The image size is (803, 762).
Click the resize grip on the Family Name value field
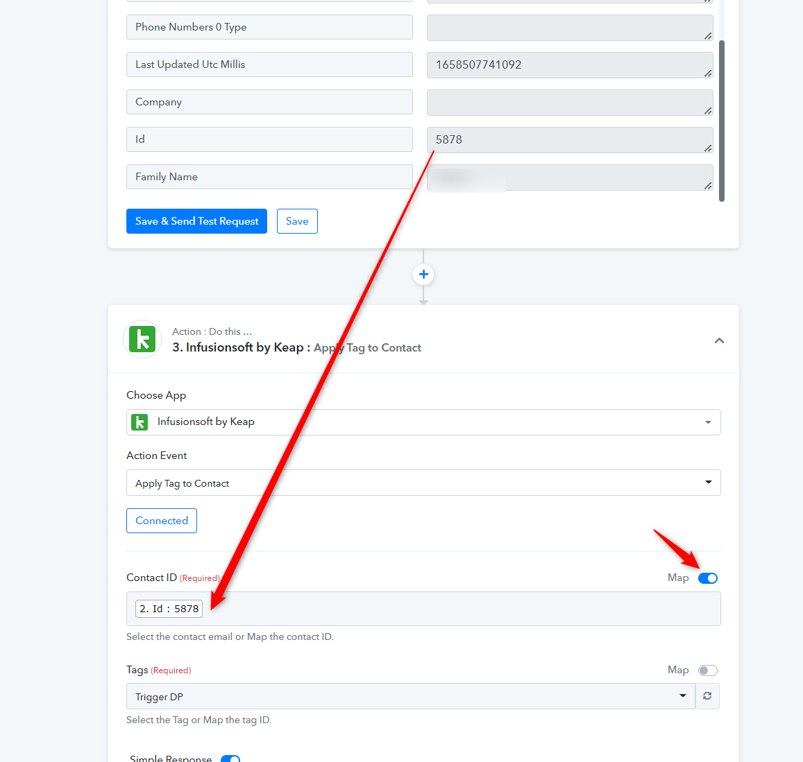(x=708, y=185)
